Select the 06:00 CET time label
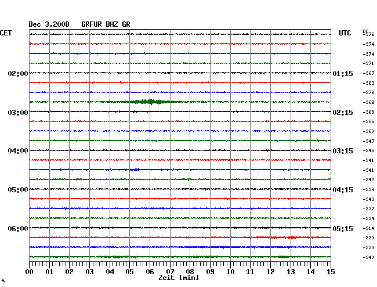 [x=18, y=228]
